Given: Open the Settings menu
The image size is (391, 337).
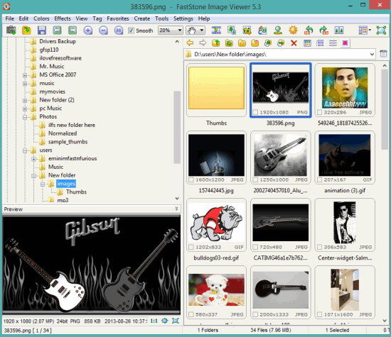Looking at the screenshot, I should [183, 18].
